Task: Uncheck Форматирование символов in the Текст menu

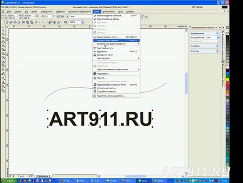Action: 116,16
